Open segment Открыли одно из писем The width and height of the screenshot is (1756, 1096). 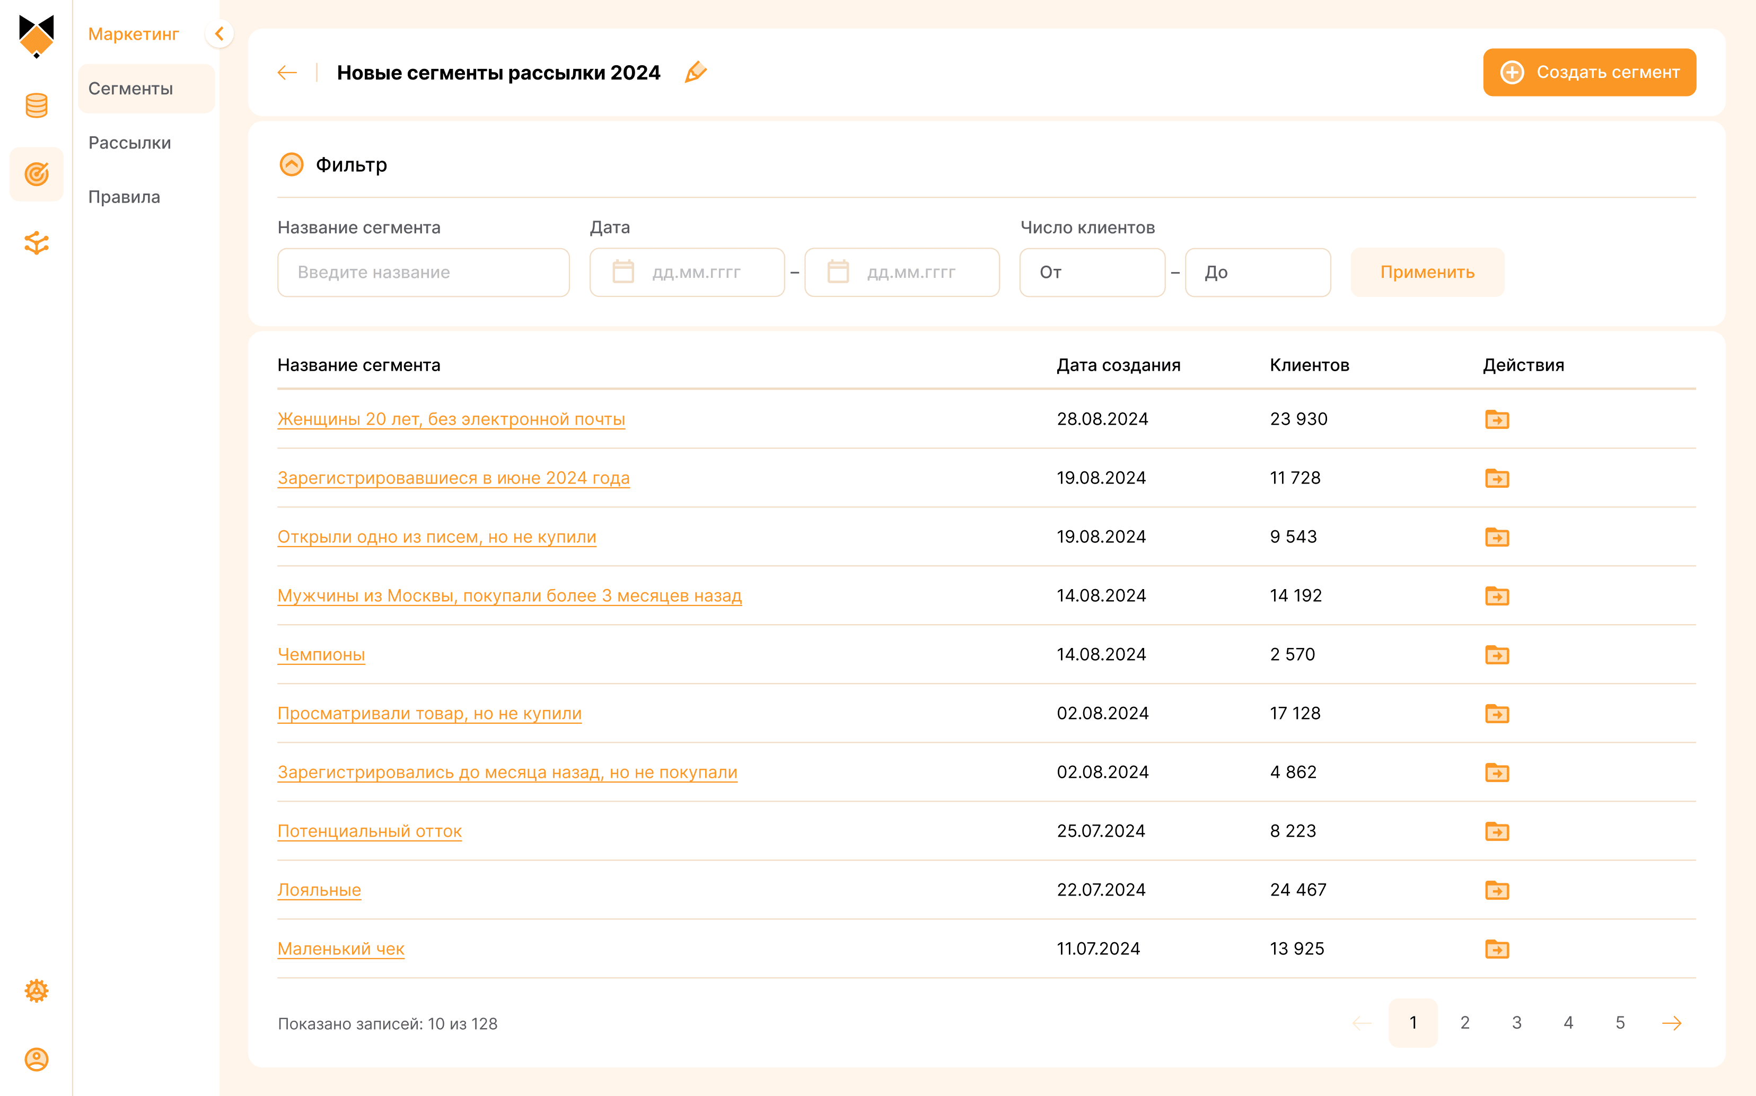(437, 537)
